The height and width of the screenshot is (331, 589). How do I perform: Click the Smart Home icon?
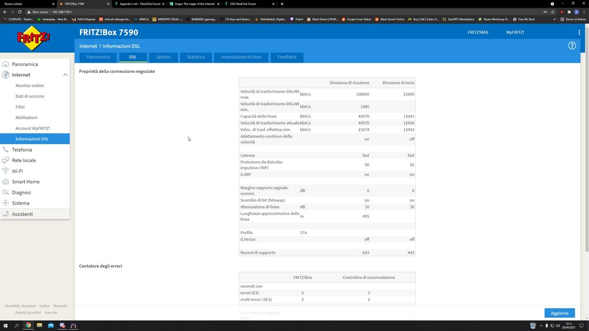click(6, 182)
